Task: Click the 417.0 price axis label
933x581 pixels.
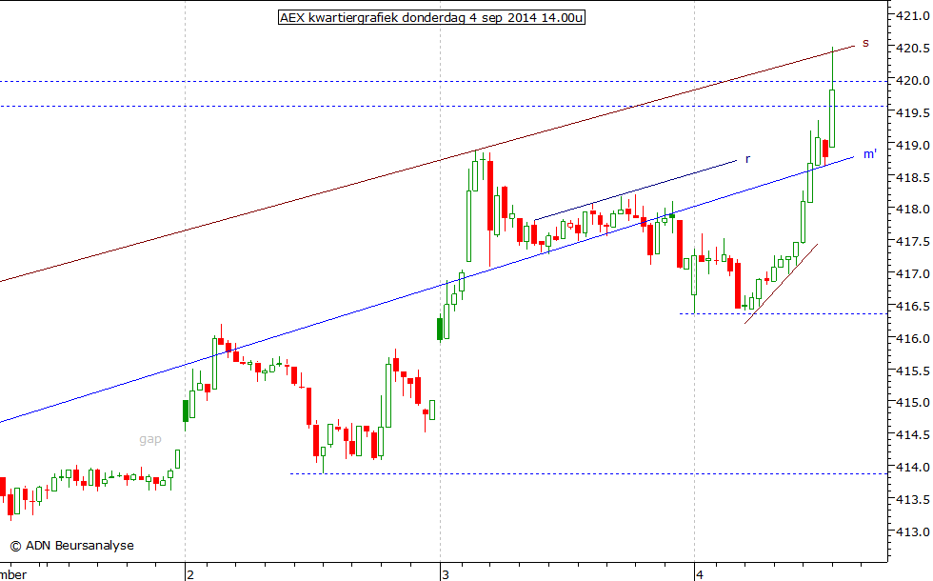Action: (913, 274)
